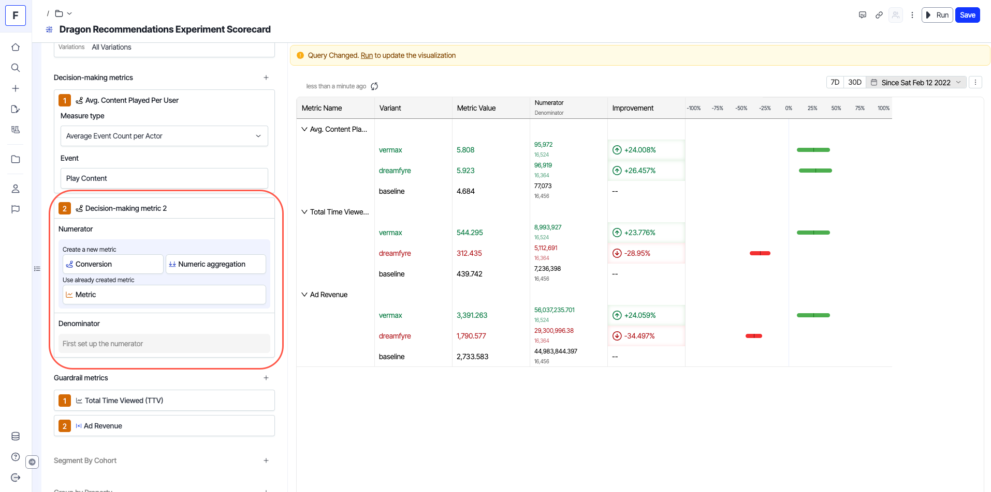Open the Home icon in sidebar
991x492 pixels.
[x=16, y=47]
